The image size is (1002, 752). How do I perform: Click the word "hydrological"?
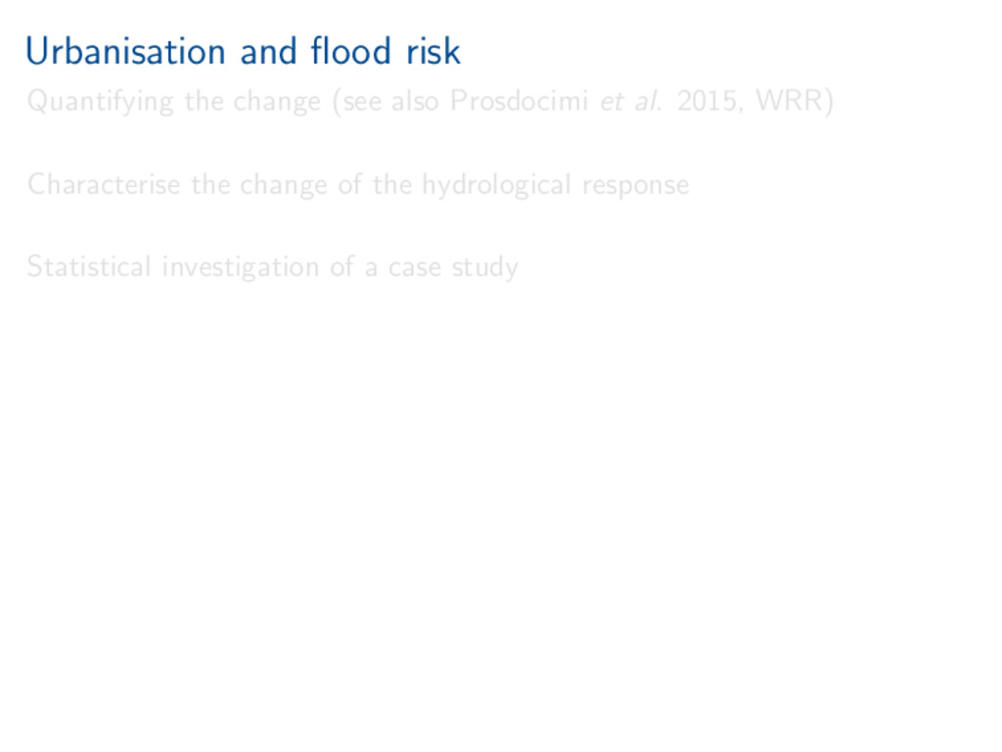pos(497,184)
